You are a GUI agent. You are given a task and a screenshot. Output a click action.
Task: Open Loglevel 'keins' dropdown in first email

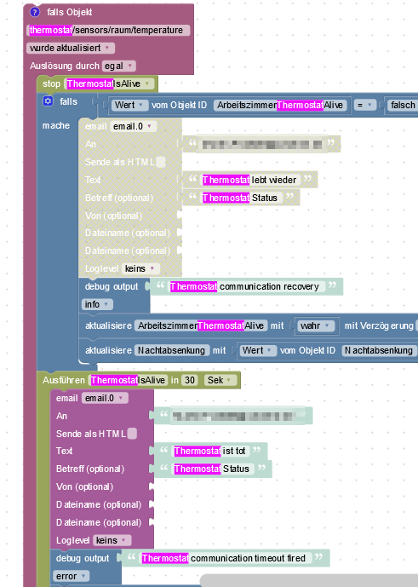coord(140,268)
